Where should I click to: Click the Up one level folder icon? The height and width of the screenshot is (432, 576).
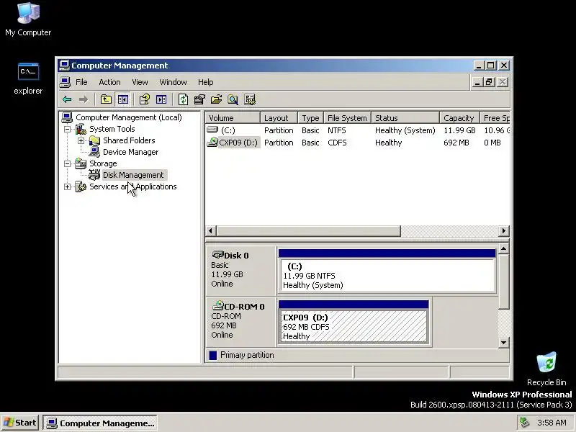(x=106, y=99)
